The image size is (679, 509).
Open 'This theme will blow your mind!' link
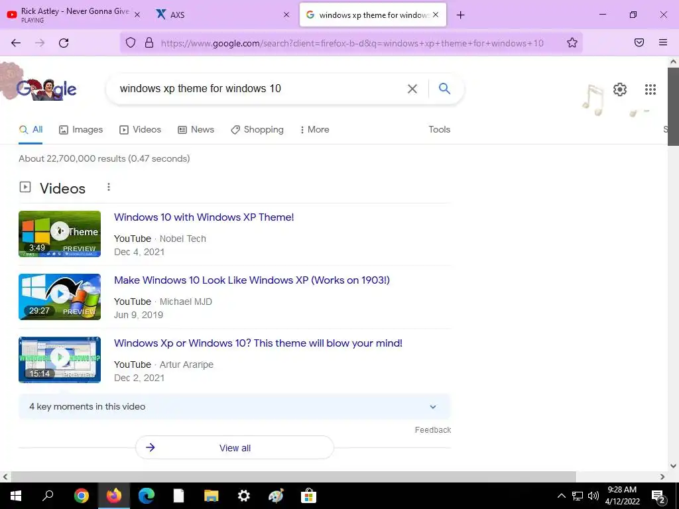pos(258,343)
